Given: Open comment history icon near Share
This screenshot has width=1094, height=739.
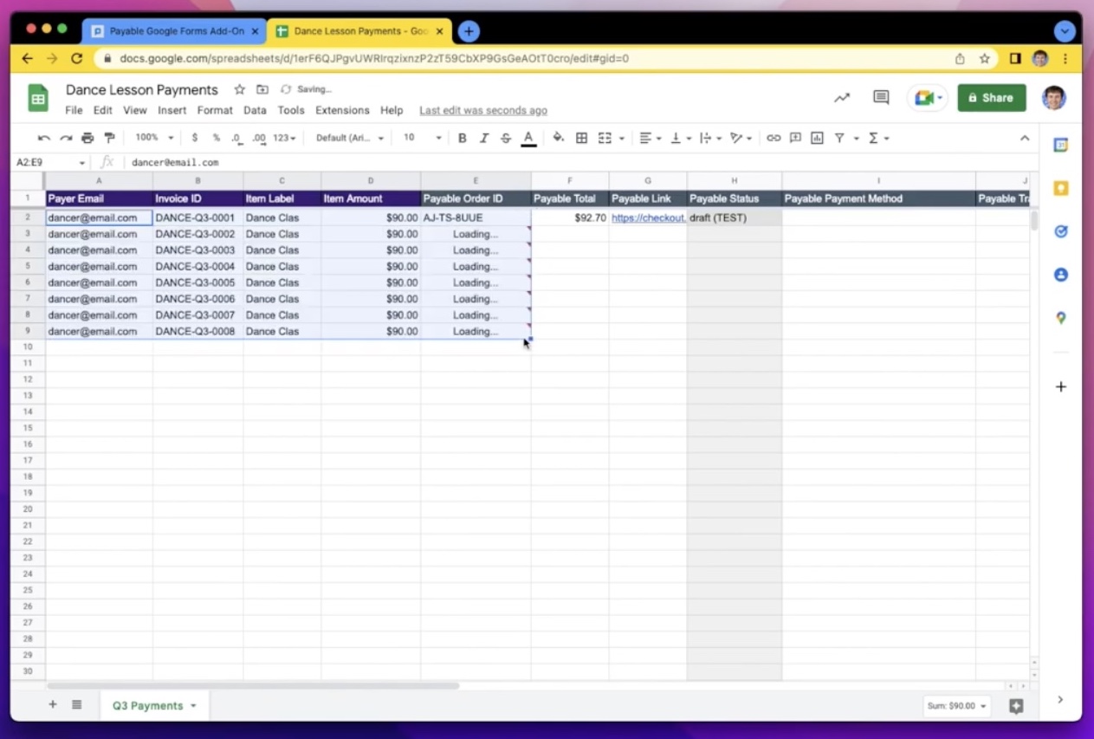Looking at the screenshot, I should click(x=880, y=97).
